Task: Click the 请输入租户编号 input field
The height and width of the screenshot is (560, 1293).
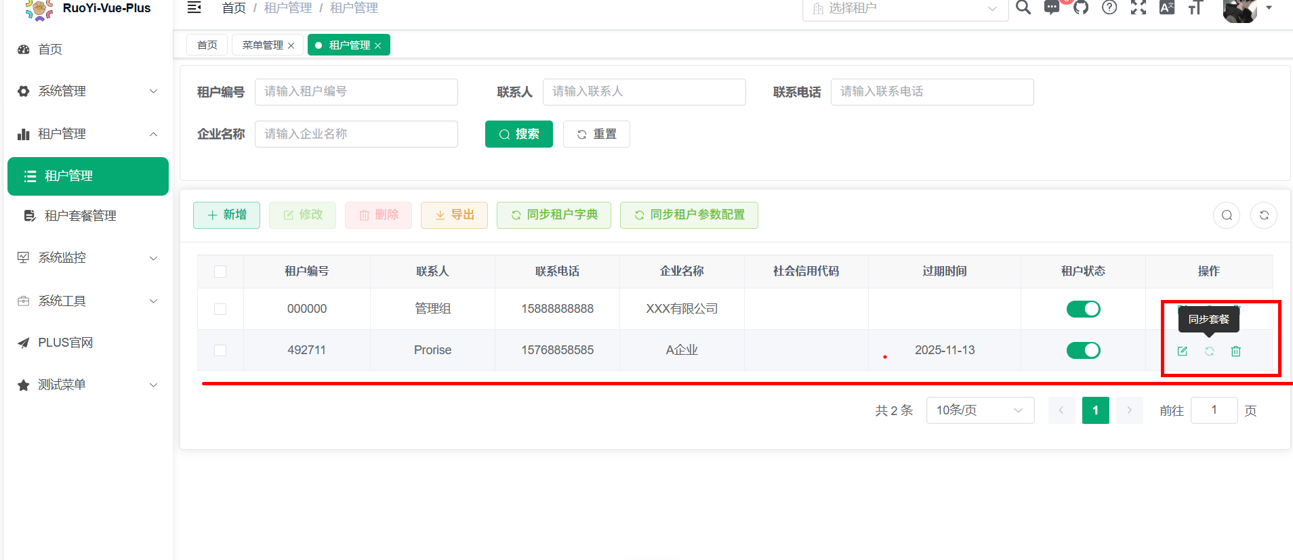Action: tap(356, 92)
